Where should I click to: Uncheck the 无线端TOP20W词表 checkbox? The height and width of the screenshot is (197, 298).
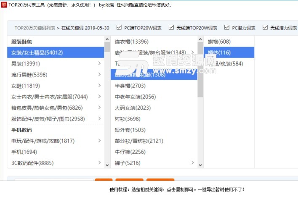[x=171, y=27]
